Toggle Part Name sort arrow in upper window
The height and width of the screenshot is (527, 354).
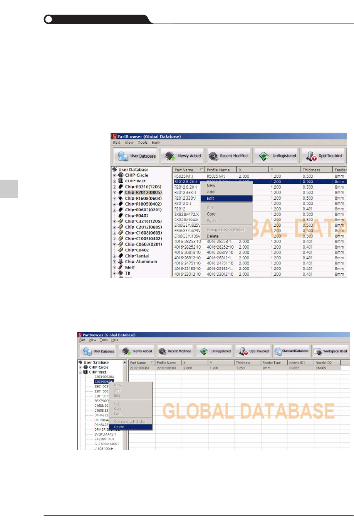pos(201,170)
